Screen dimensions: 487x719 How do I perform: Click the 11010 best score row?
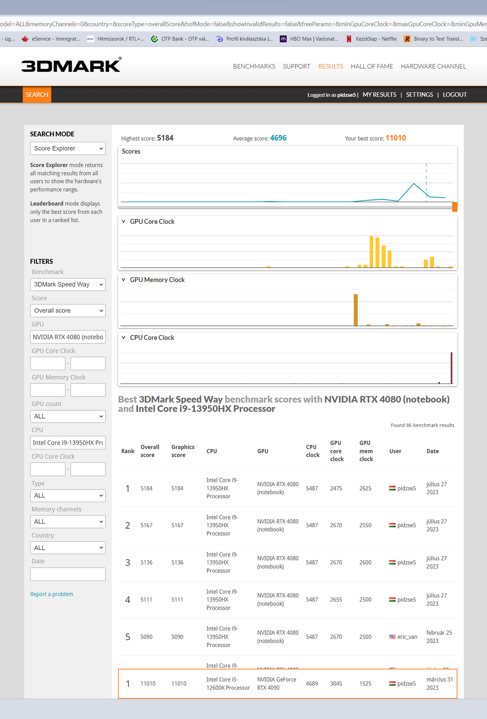click(288, 684)
